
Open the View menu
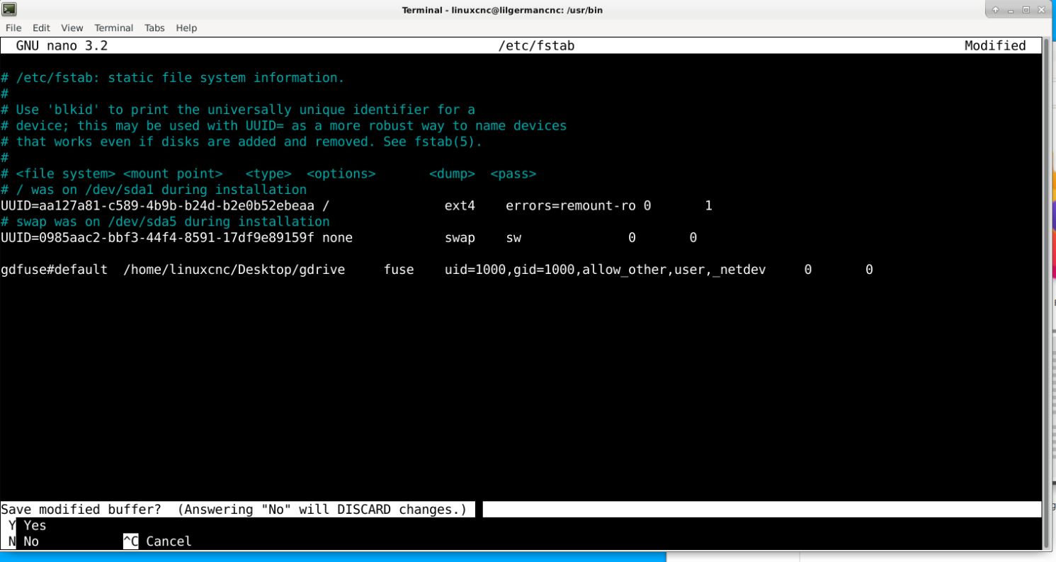click(72, 28)
